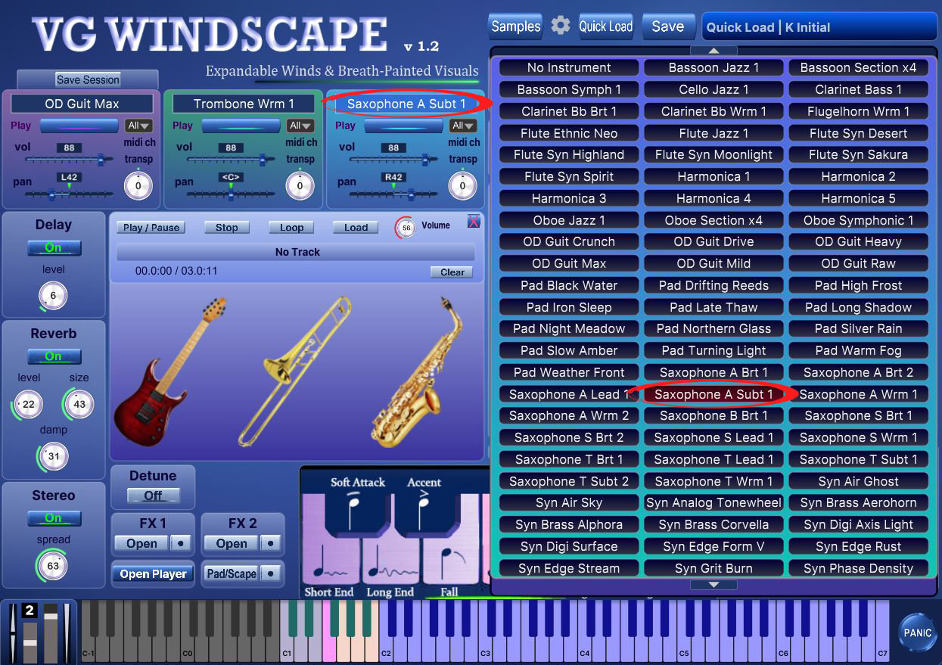Choose No Instrument from list

pos(569,67)
